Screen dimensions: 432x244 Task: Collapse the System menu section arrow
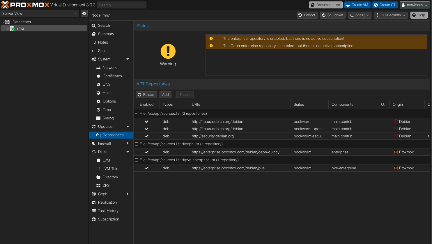pyautogui.click(x=128, y=59)
